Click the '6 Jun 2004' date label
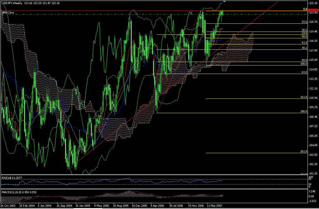 (x=44, y=205)
